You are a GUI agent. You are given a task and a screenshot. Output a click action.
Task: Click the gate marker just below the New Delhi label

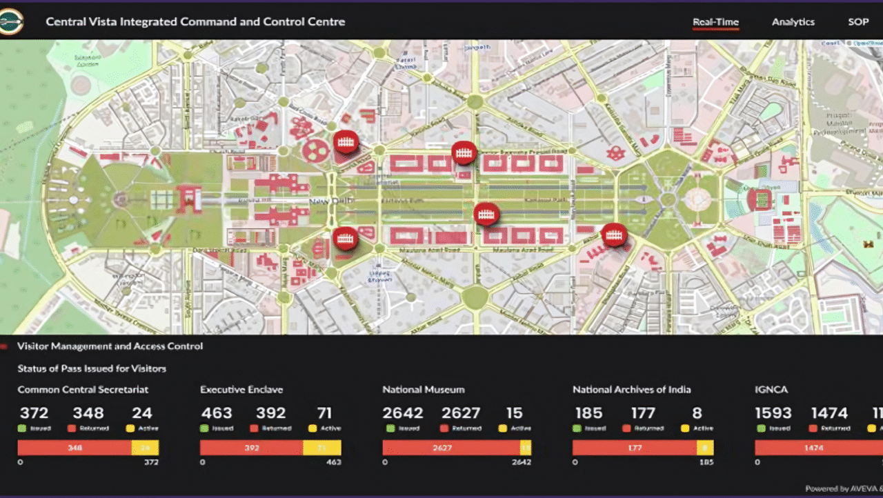pyautogui.click(x=346, y=239)
